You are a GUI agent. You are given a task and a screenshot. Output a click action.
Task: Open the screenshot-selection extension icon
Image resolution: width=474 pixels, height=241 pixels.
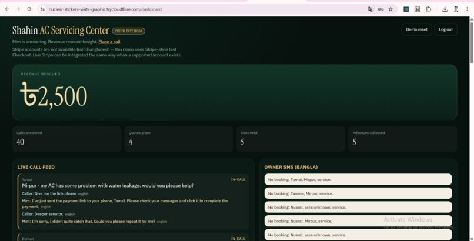pos(417,9)
